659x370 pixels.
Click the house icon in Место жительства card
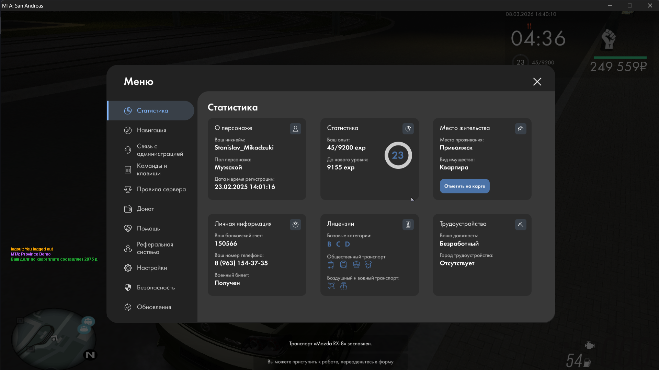(521, 129)
